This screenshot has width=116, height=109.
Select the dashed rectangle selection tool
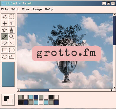click(x=12, y=17)
